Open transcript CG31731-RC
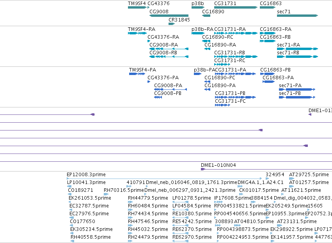The width and height of the screenshot is (332, 243). click(x=230, y=61)
